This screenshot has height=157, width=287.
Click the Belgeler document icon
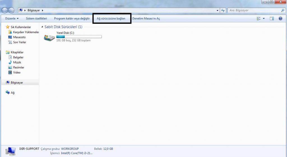pyautogui.click(x=10, y=57)
